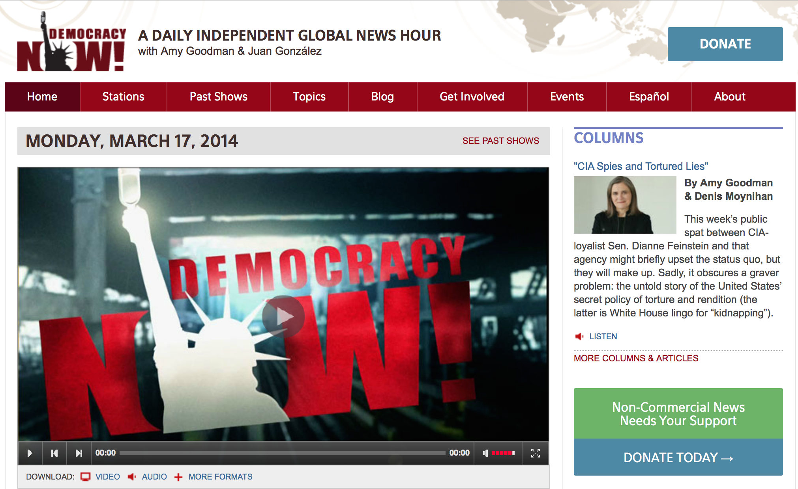Click red speaker icon next to LISTEN
Image resolution: width=798 pixels, height=489 pixels.
coord(579,337)
